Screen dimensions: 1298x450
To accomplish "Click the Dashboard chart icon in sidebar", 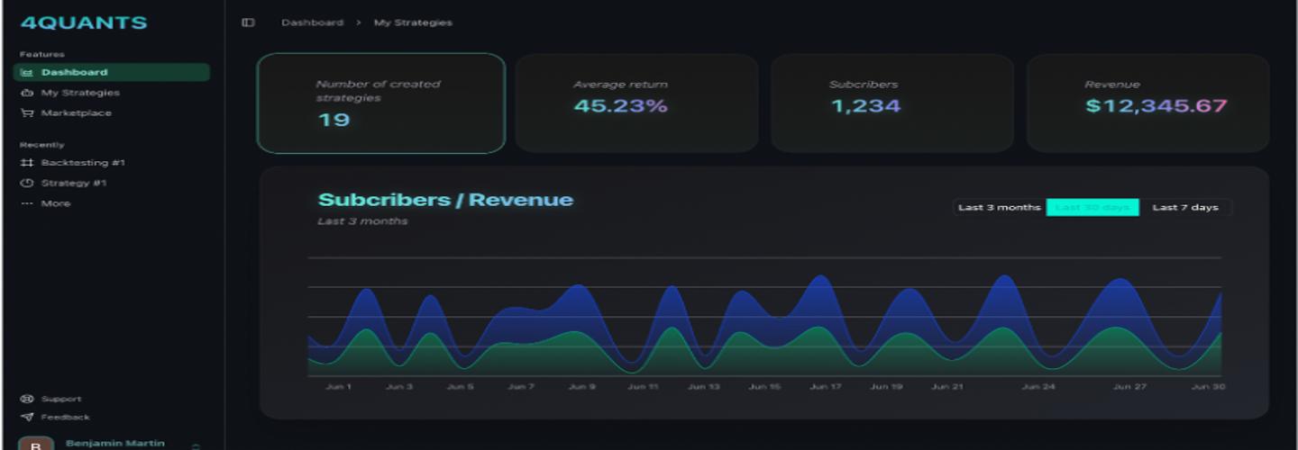I will point(27,73).
